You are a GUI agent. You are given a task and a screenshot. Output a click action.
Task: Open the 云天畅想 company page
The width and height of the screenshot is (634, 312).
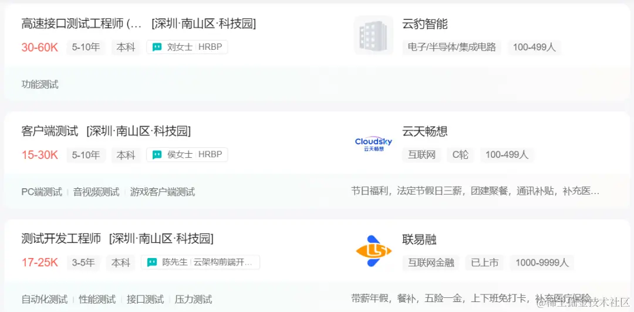pyautogui.click(x=425, y=131)
